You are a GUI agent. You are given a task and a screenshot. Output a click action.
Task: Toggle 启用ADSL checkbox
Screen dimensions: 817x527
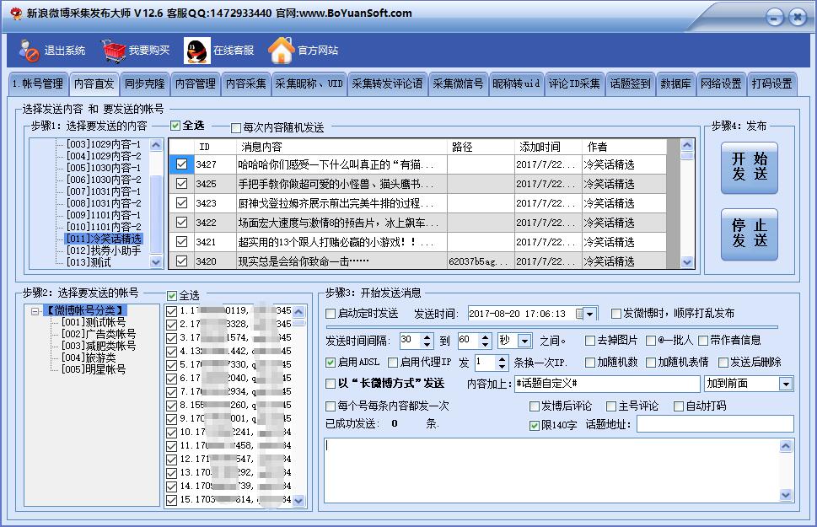pyautogui.click(x=331, y=363)
